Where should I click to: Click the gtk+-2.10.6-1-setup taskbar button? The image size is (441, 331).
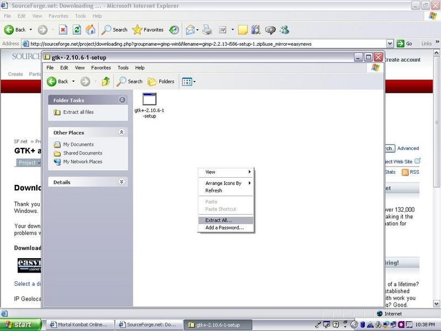(x=218, y=325)
